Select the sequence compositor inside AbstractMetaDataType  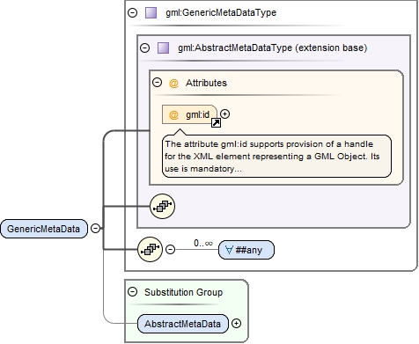[x=162, y=206]
